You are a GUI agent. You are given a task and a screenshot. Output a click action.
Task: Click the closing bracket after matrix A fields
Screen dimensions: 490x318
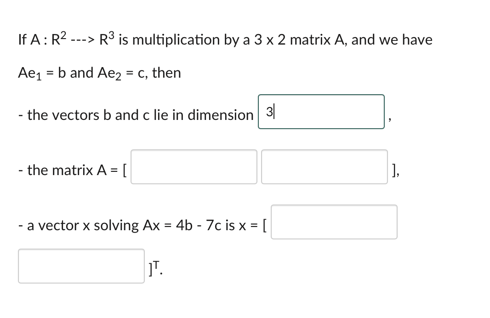pos(394,170)
